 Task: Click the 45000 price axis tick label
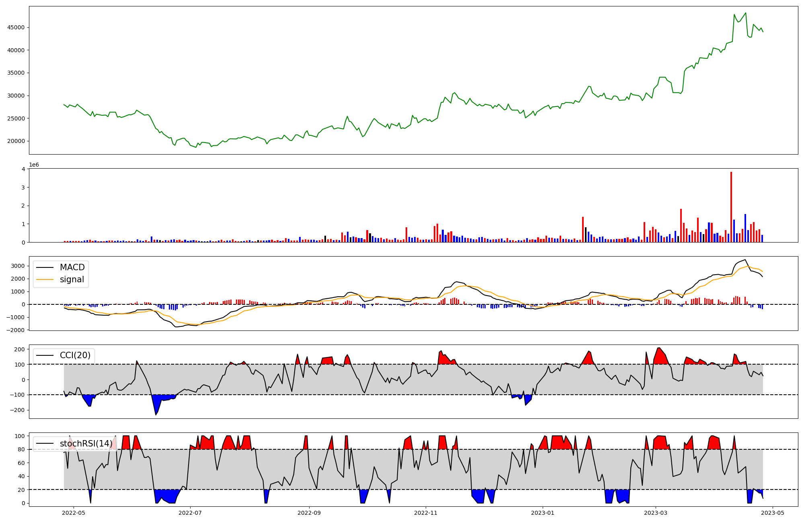click(x=16, y=28)
